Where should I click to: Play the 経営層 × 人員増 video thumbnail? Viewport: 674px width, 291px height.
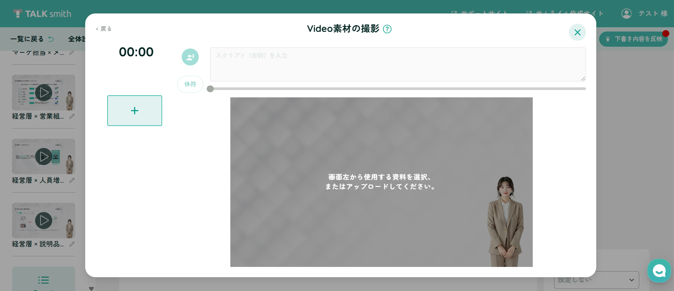tap(44, 156)
